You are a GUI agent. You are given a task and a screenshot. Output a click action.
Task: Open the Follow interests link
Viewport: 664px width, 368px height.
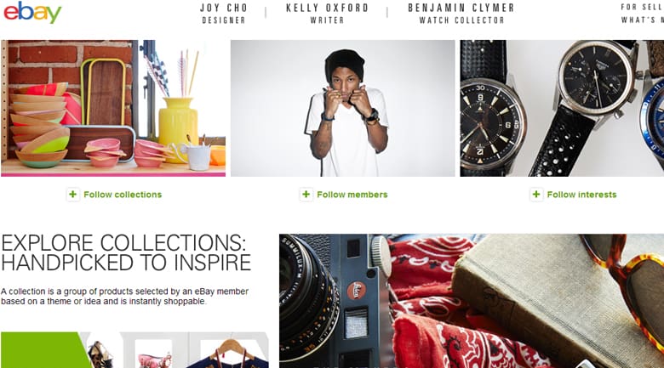(x=581, y=195)
